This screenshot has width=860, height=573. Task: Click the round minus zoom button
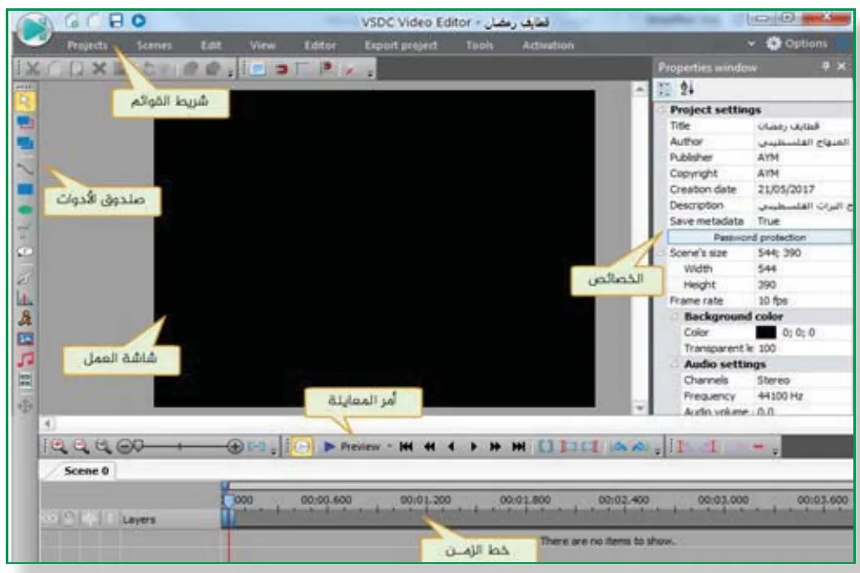(x=125, y=447)
